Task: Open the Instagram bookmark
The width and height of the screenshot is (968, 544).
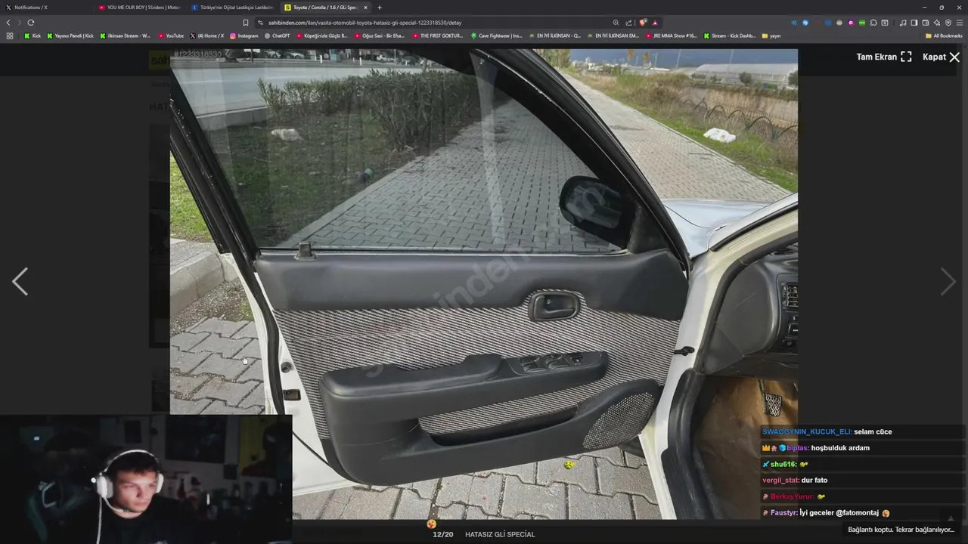Action: (244, 36)
